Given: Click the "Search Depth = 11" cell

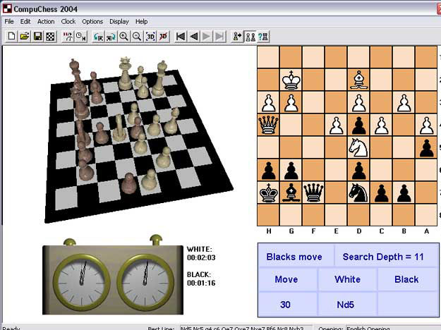Looking at the screenshot, I should click(383, 257).
